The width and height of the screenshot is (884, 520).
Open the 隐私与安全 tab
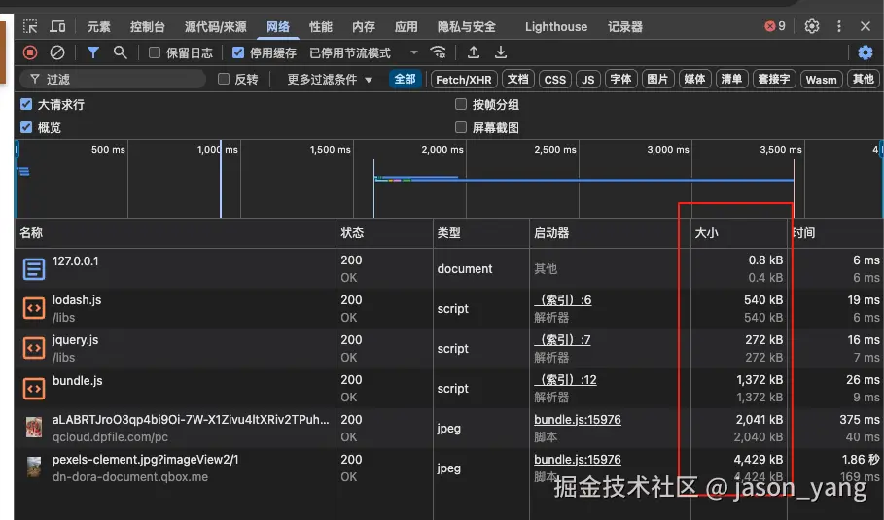click(466, 27)
